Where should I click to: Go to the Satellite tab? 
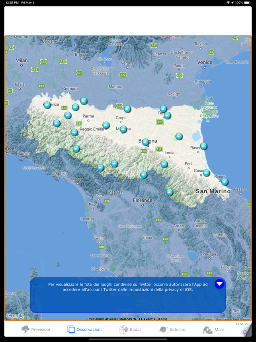point(172,329)
